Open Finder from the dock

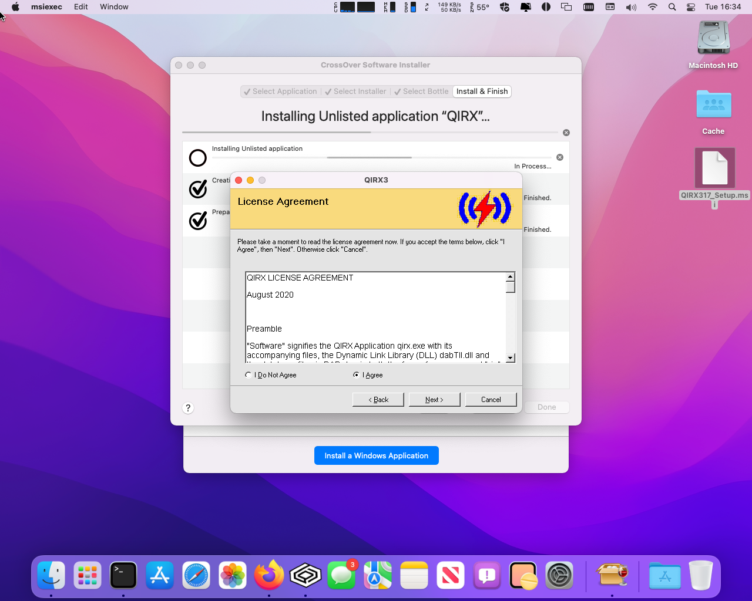coord(51,575)
